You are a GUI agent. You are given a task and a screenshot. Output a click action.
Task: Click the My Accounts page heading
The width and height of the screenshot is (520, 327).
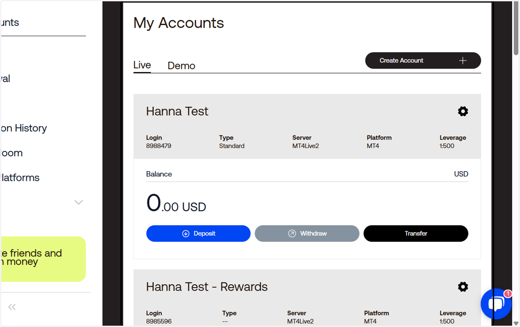pyautogui.click(x=179, y=23)
